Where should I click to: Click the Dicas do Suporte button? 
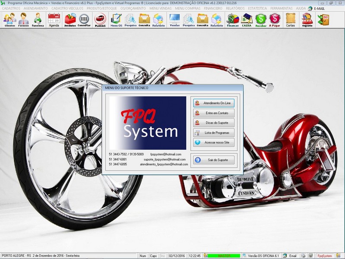pyautogui.click(x=214, y=123)
